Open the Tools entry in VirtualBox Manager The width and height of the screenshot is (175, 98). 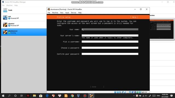pyautogui.click(x=24, y=10)
